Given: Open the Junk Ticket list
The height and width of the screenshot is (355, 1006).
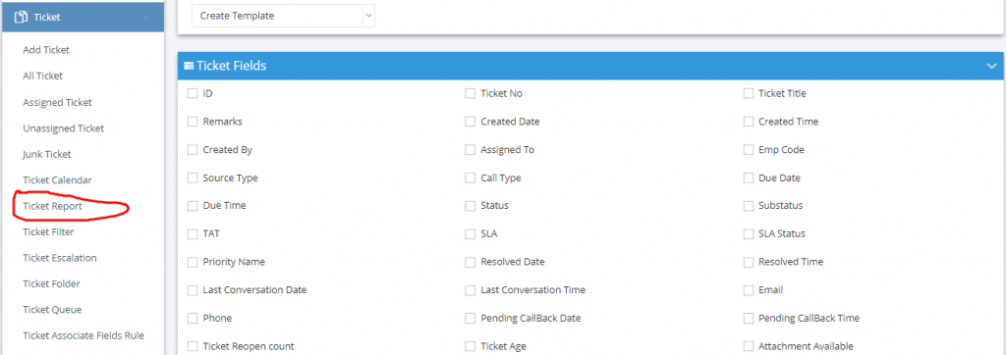Looking at the screenshot, I should tap(47, 154).
